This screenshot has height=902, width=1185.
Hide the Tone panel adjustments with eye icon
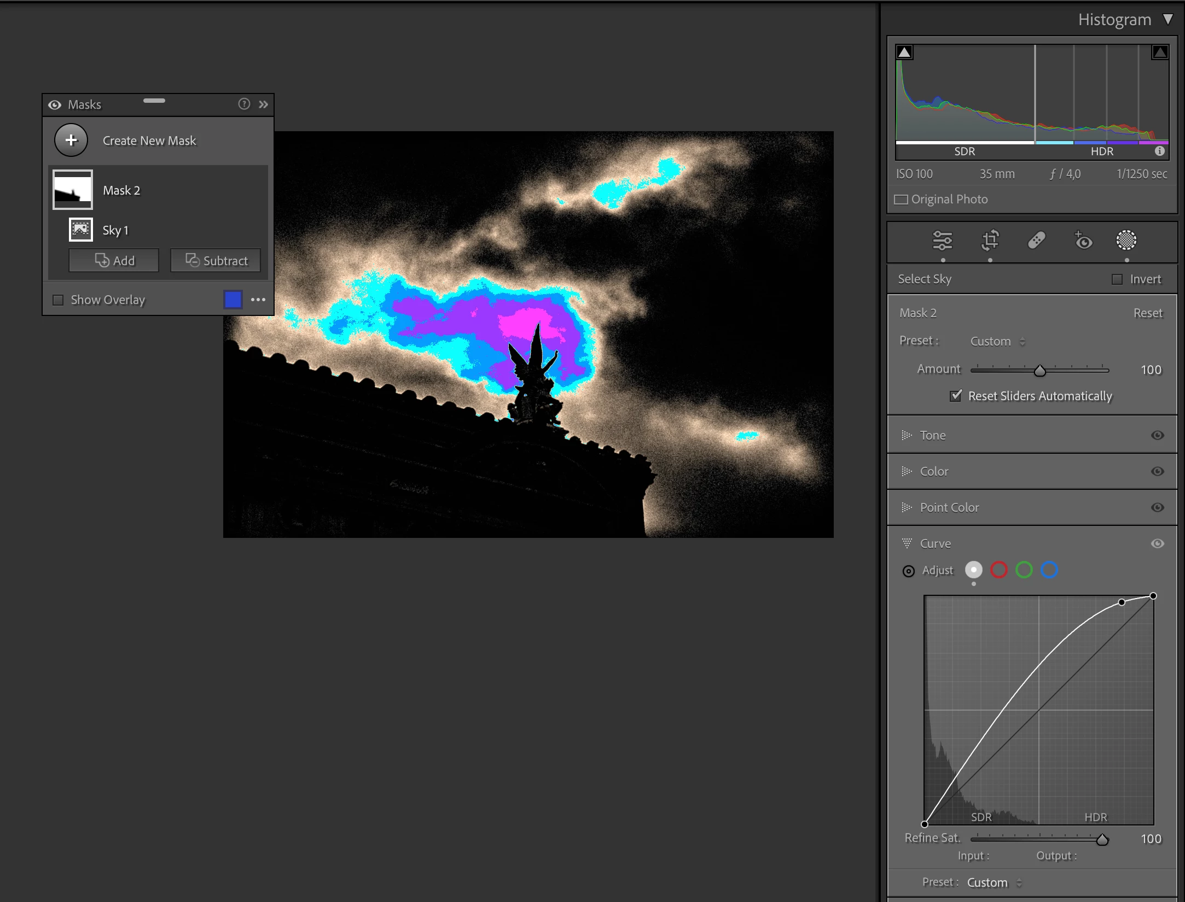[x=1157, y=435]
